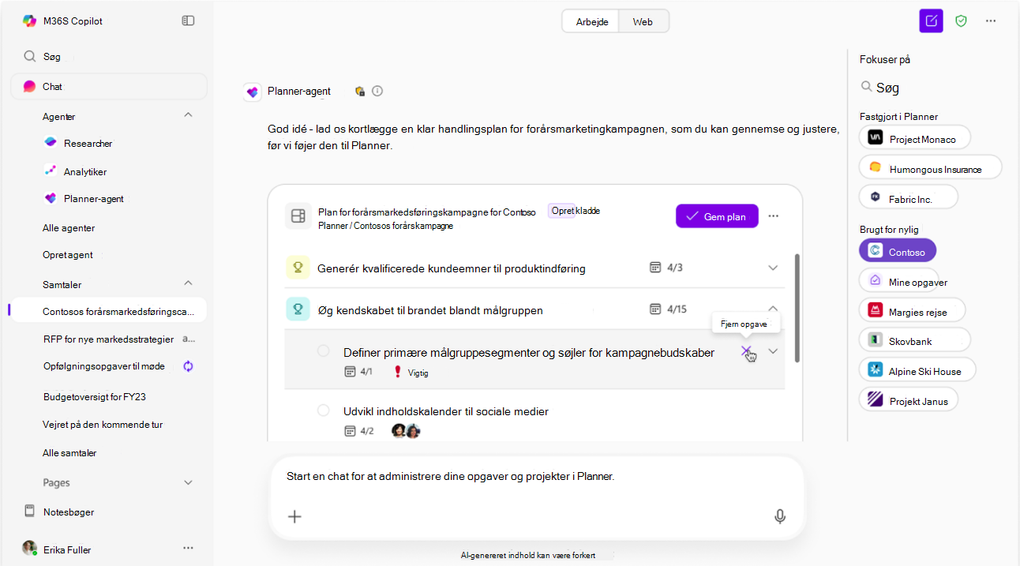Open the RFP for nye markedsstrategier conversation
1020x566 pixels.
108,339
